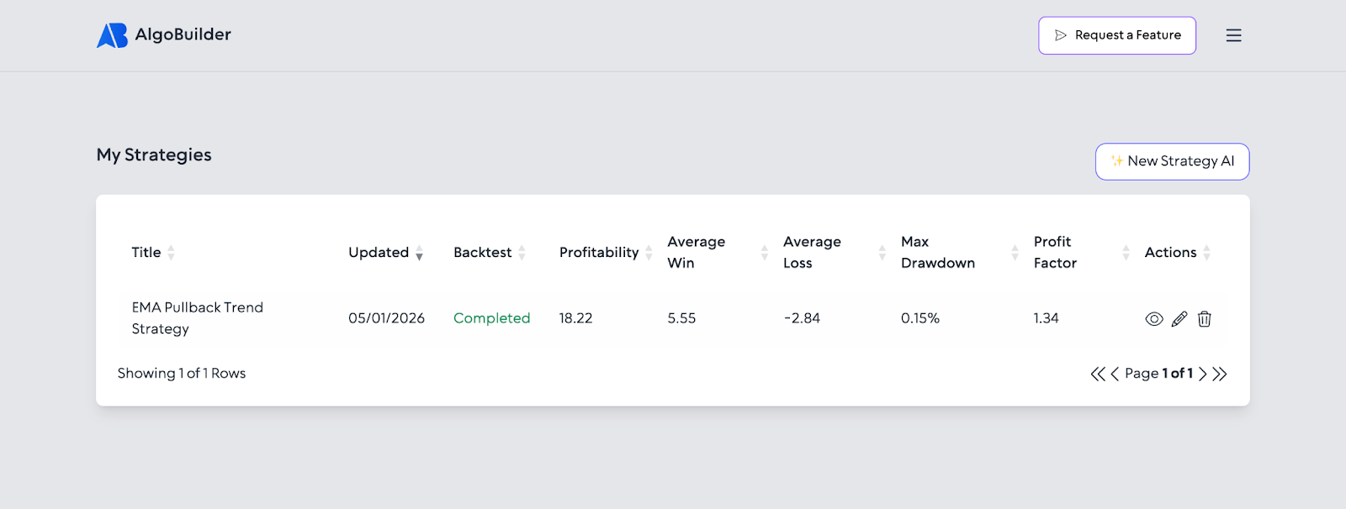Viewport: 1346px width, 509px height.
Task: Click the Request a Feature button
Action: point(1116,35)
